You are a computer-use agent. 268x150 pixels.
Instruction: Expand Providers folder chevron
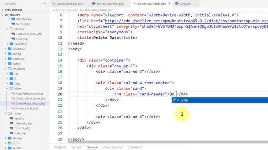pos(7,44)
